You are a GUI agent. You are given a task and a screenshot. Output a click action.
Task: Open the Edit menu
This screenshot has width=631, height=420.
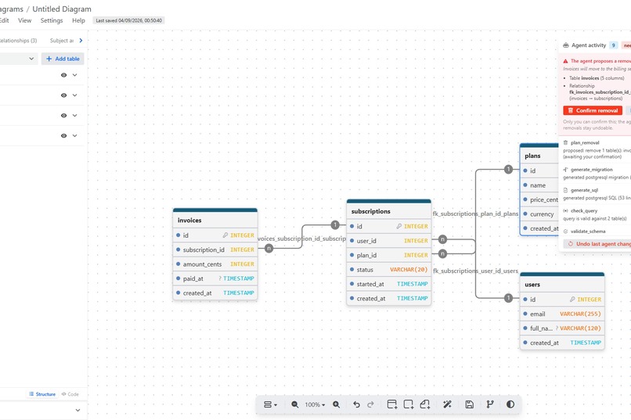coord(5,20)
